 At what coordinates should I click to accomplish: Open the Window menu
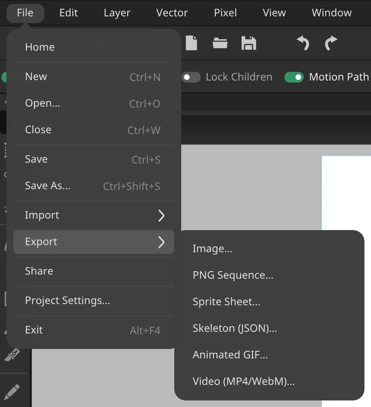(331, 13)
